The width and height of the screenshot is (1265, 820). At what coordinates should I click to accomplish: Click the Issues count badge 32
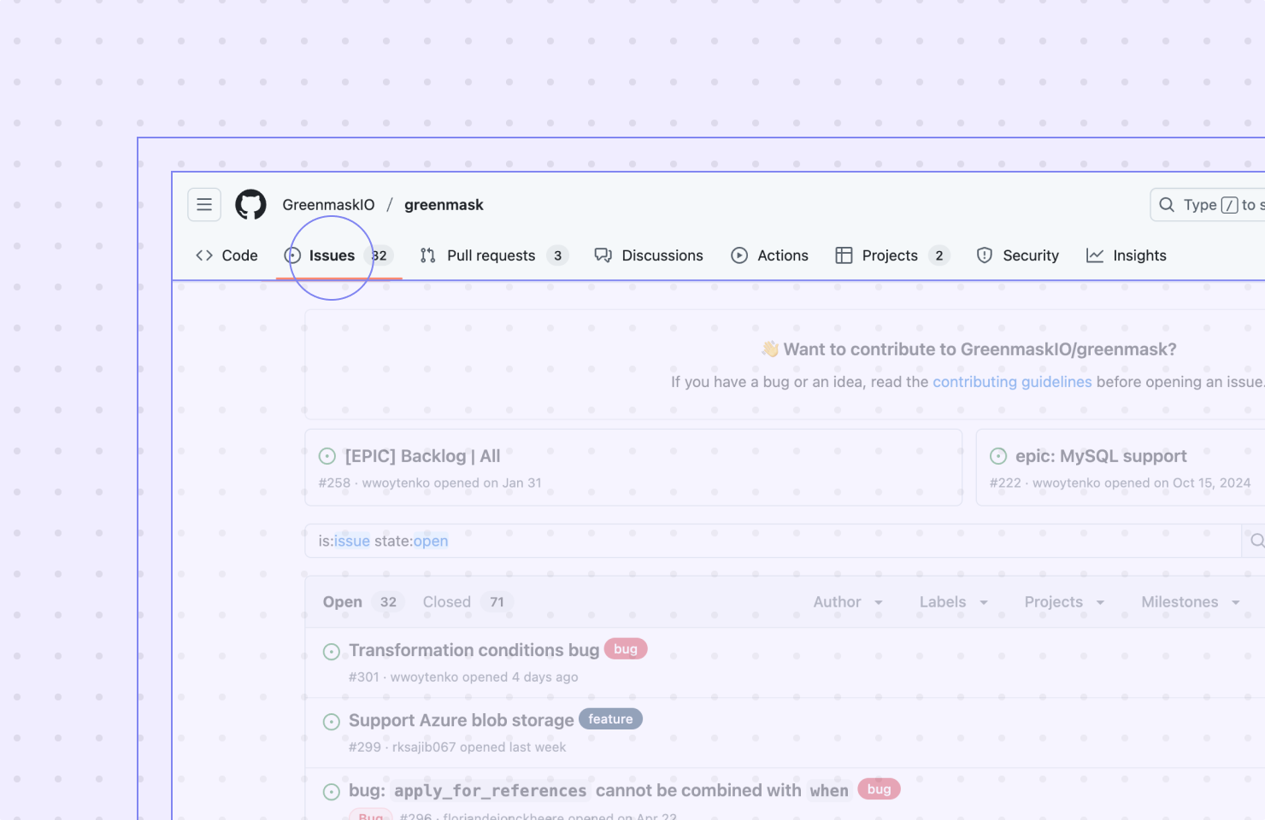(379, 255)
